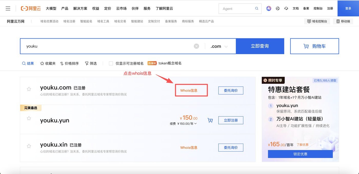359x174 pixels.
Task: Clear the youku search text
Action: pos(196,46)
